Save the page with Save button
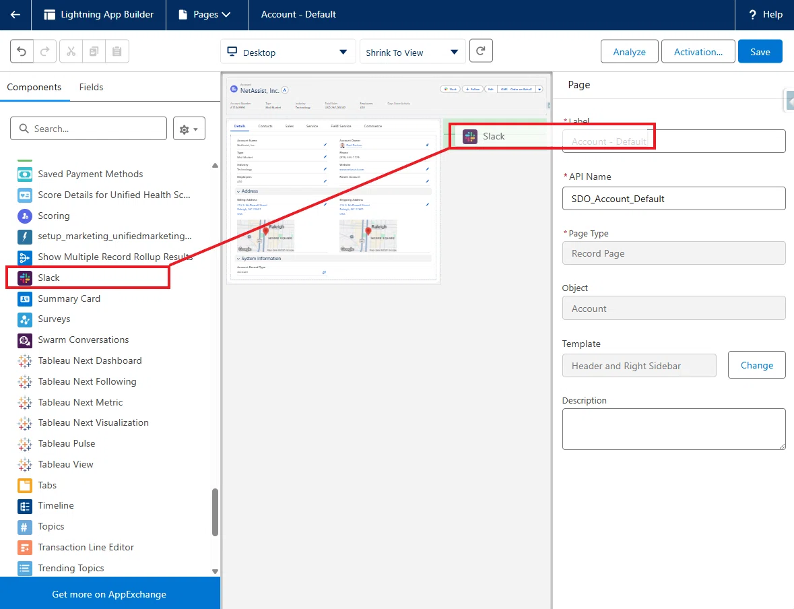This screenshot has width=794, height=609. [x=760, y=52]
